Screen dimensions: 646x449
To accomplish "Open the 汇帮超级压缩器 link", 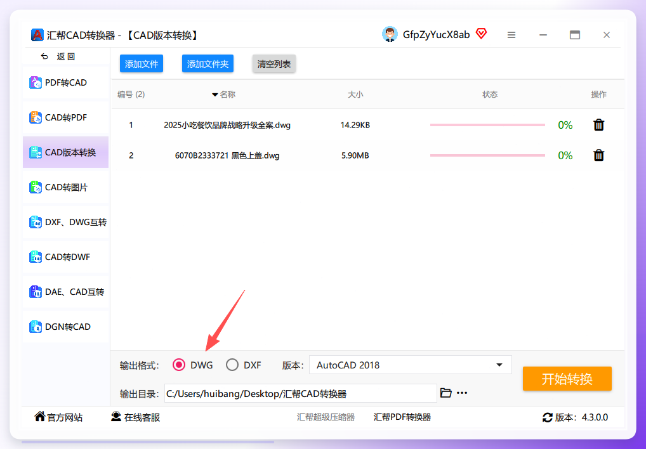I will click(326, 417).
